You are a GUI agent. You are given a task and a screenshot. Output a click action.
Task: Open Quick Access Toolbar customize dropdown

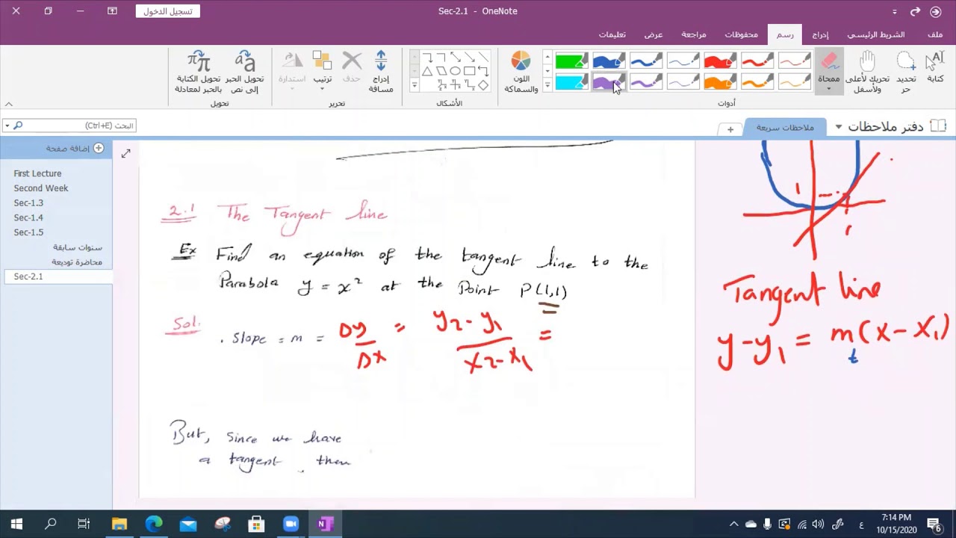895,12
